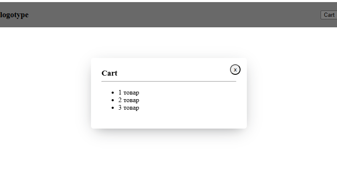337x179 pixels.
Task: Click the divider line under Cart heading
Action: click(x=168, y=81)
